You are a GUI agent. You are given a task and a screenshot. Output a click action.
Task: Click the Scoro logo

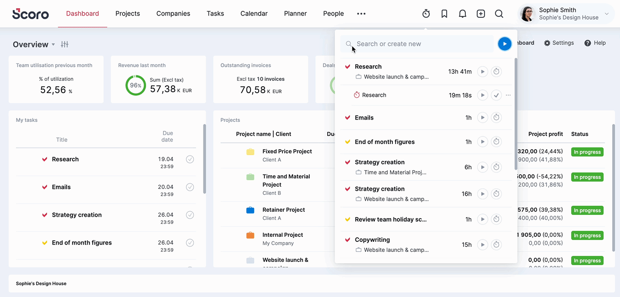[x=31, y=14]
